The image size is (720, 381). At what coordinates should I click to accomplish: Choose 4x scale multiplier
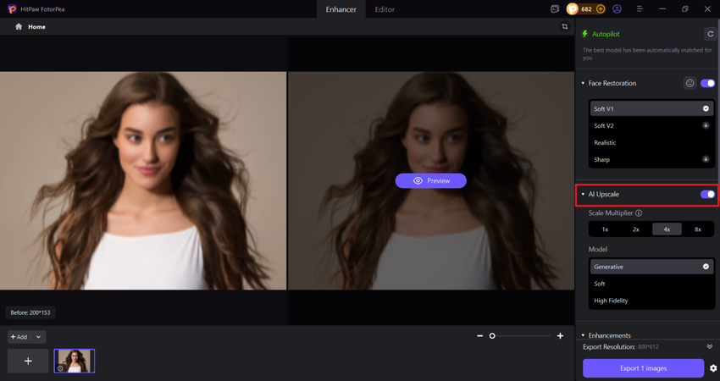click(667, 229)
